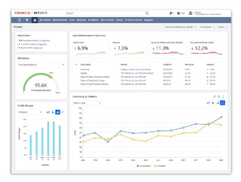Image resolution: width=241 pixels, height=182 pixels.
Task: Click the KPI Meter gauge arc
Action: [x=41, y=82]
